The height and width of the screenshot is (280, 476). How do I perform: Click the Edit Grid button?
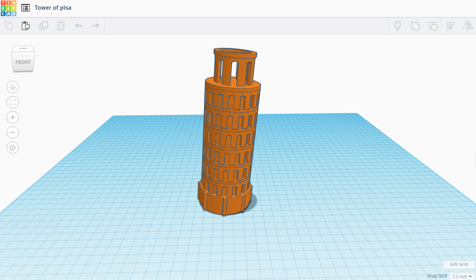[x=459, y=265]
